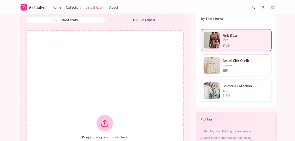Click 'Stand in good lighting for best results' tip
This screenshot has height=141, width=295.
tap(227, 131)
